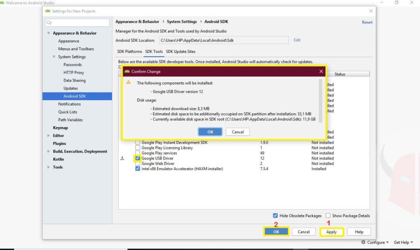Viewport: 420px width, 250px height.
Task: Select Quick Lists in settings tree
Action: [x=68, y=112]
